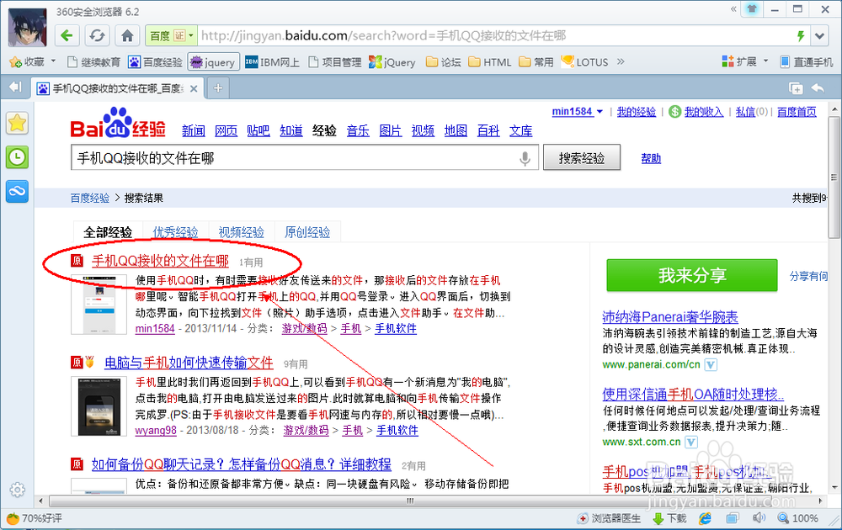Open the 地图 navigation link
Viewport: 842px width, 530px height.
[456, 130]
